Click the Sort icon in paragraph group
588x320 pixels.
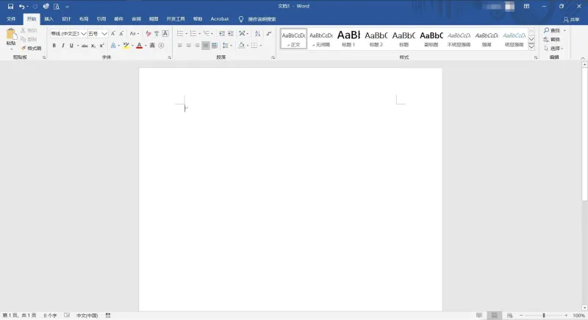258,34
